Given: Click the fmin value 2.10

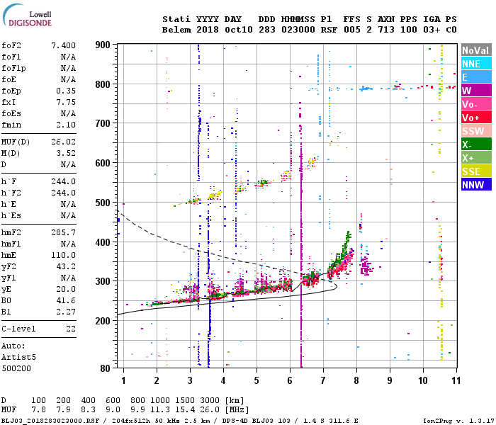Looking at the screenshot, I should 66,125.
